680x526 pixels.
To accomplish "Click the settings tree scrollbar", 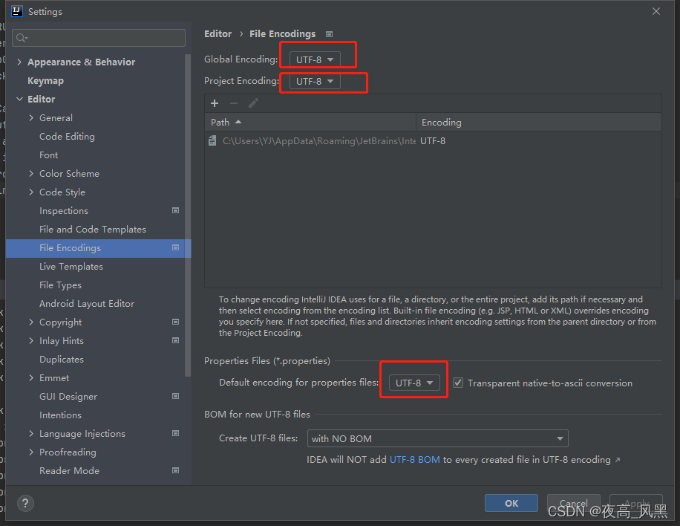I will point(188,215).
